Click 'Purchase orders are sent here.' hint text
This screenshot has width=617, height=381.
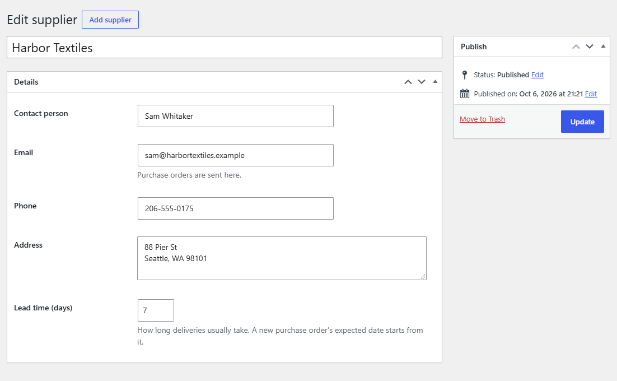189,175
